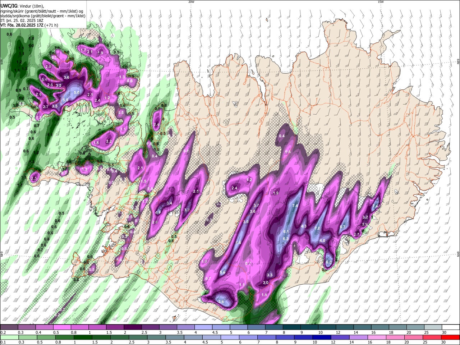Image resolution: width=460 pixels, height=345 pixels.
Task: Click the '3.4' snowfall value on the map
Action: (x=170, y=203)
